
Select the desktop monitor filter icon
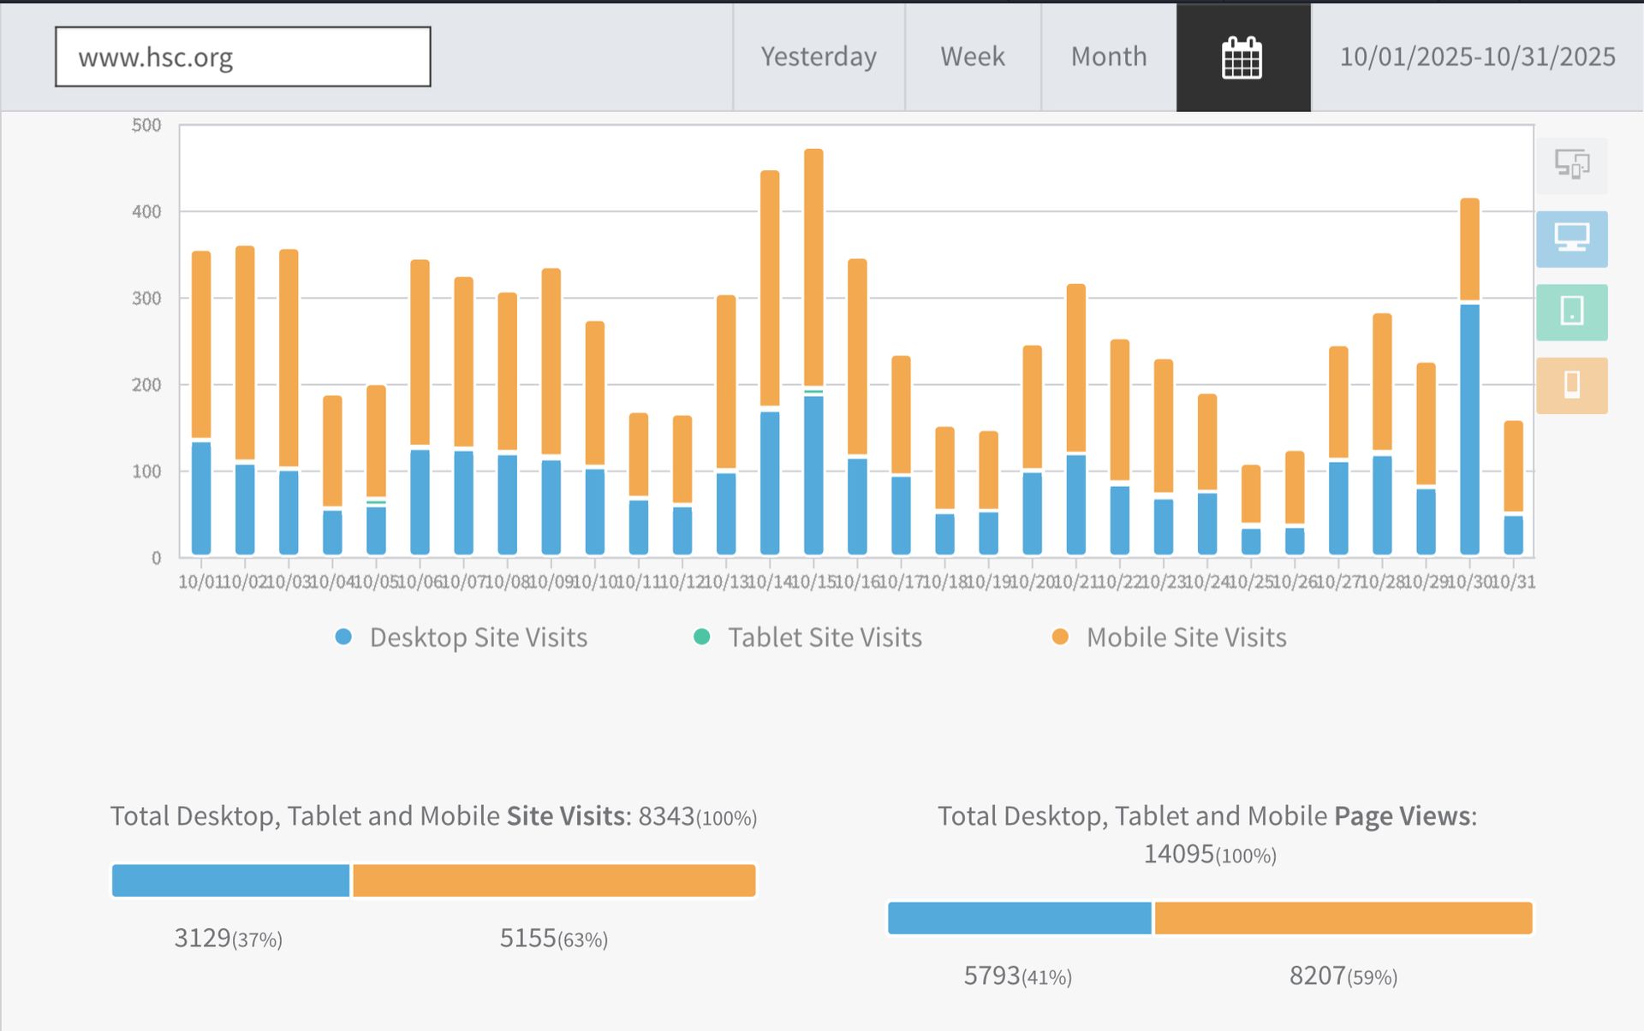(x=1571, y=239)
